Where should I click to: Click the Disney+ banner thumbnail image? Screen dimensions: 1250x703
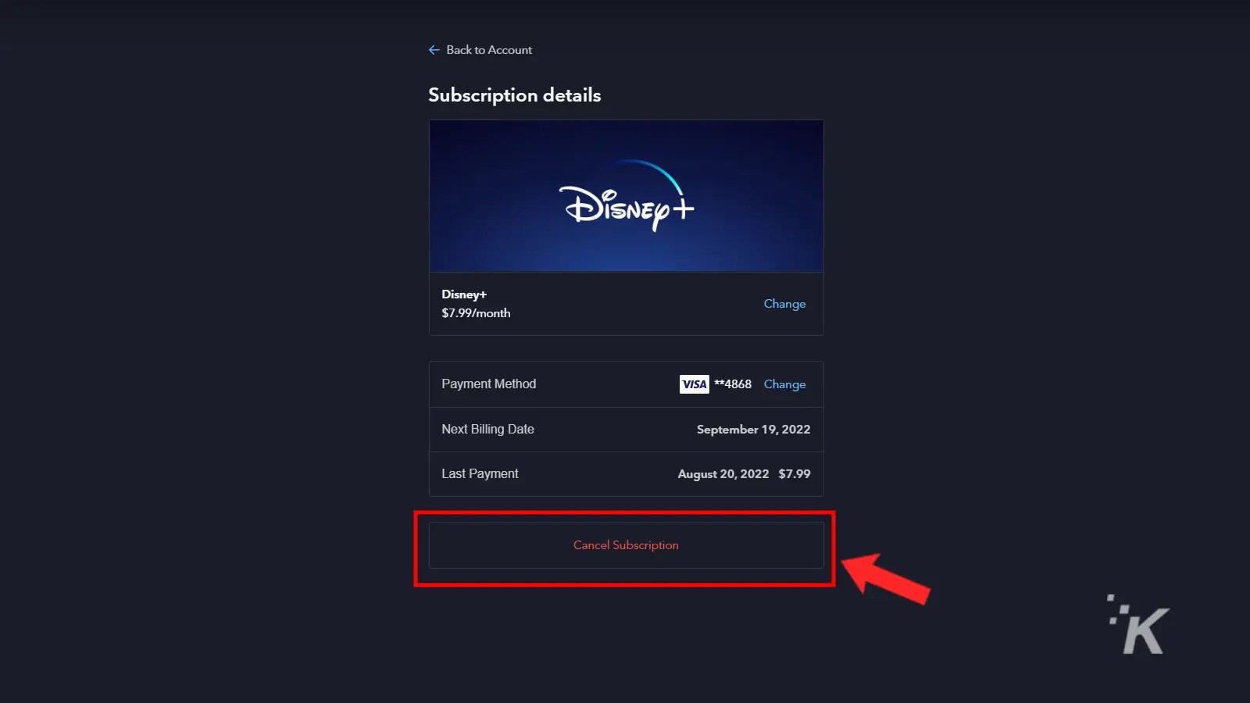tap(625, 195)
